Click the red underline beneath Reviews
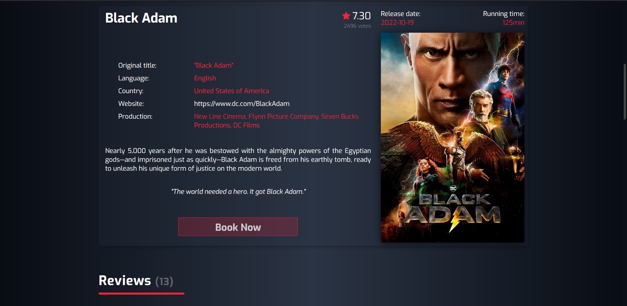 coord(142,294)
